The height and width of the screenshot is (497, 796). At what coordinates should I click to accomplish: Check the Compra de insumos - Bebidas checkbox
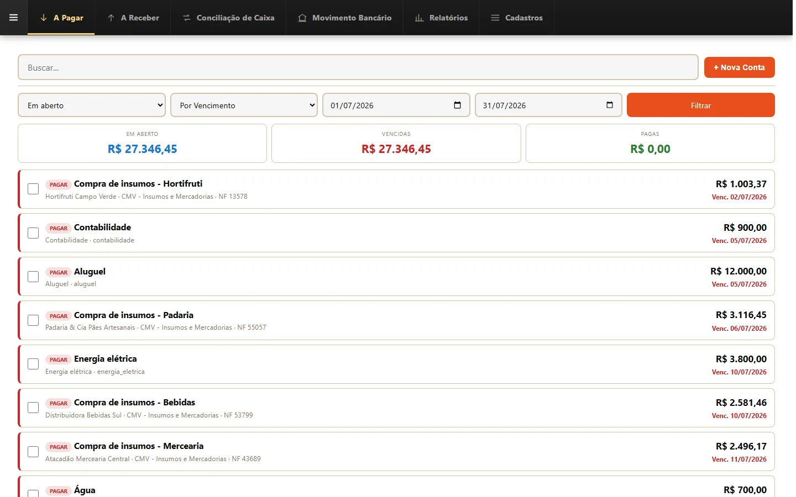[33, 408]
